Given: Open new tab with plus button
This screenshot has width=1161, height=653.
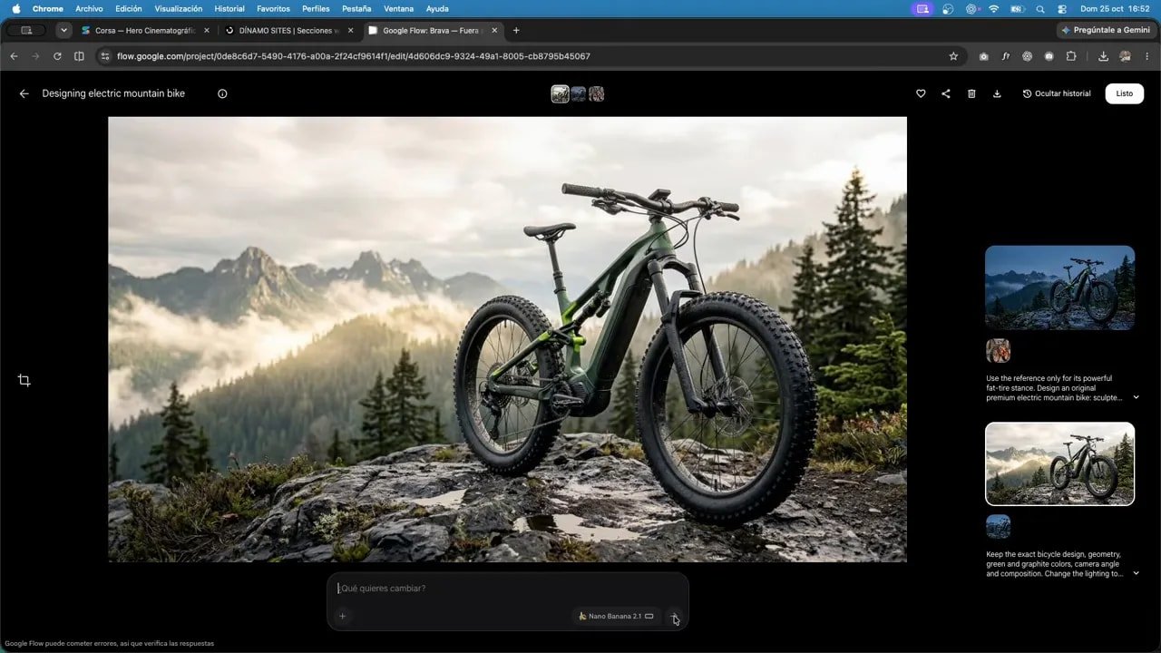Looking at the screenshot, I should (516, 30).
